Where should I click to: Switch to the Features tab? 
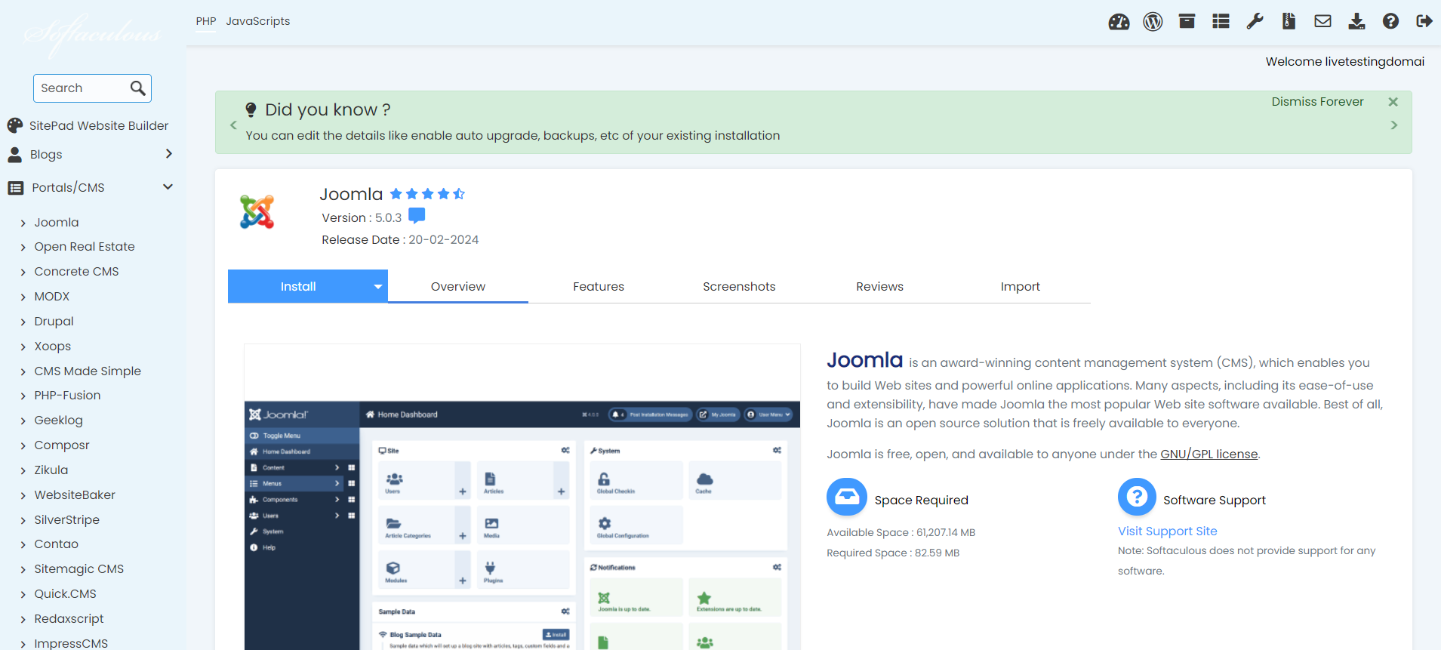click(599, 287)
